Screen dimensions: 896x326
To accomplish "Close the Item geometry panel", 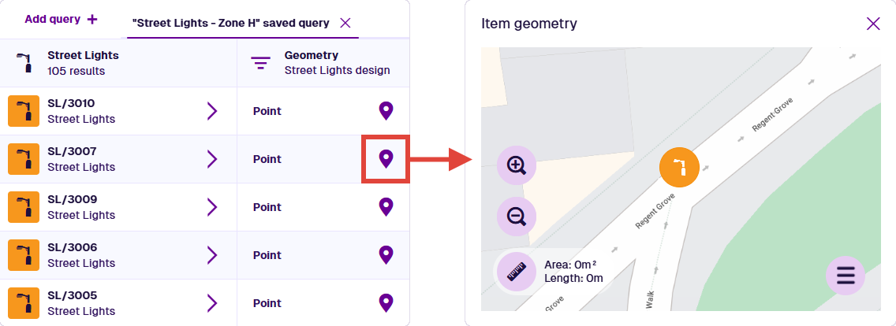I will pyautogui.click(x=873, y=24).
